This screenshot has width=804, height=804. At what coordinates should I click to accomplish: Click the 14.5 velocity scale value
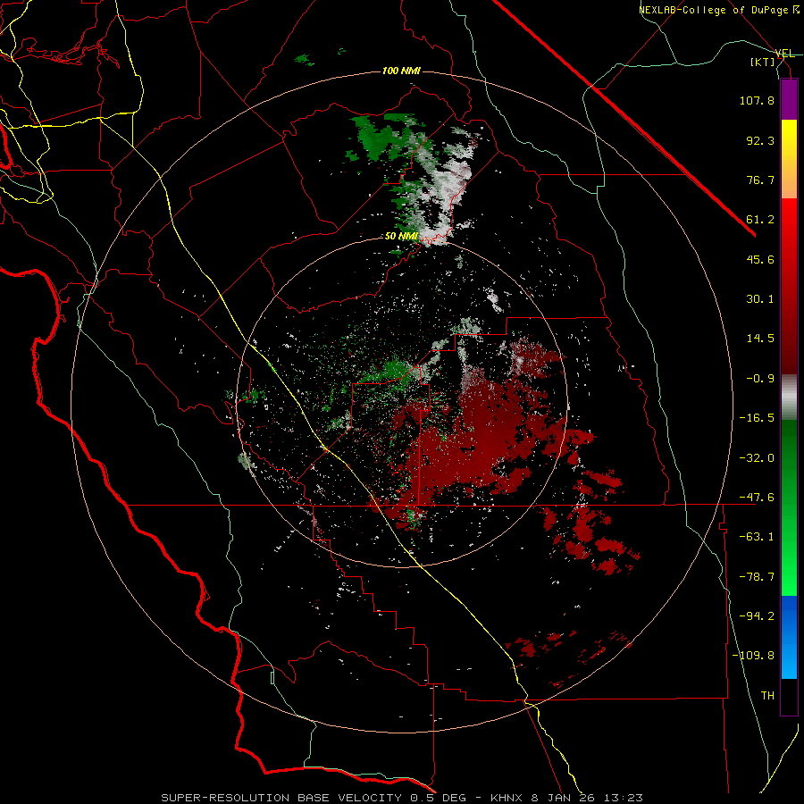760,339
